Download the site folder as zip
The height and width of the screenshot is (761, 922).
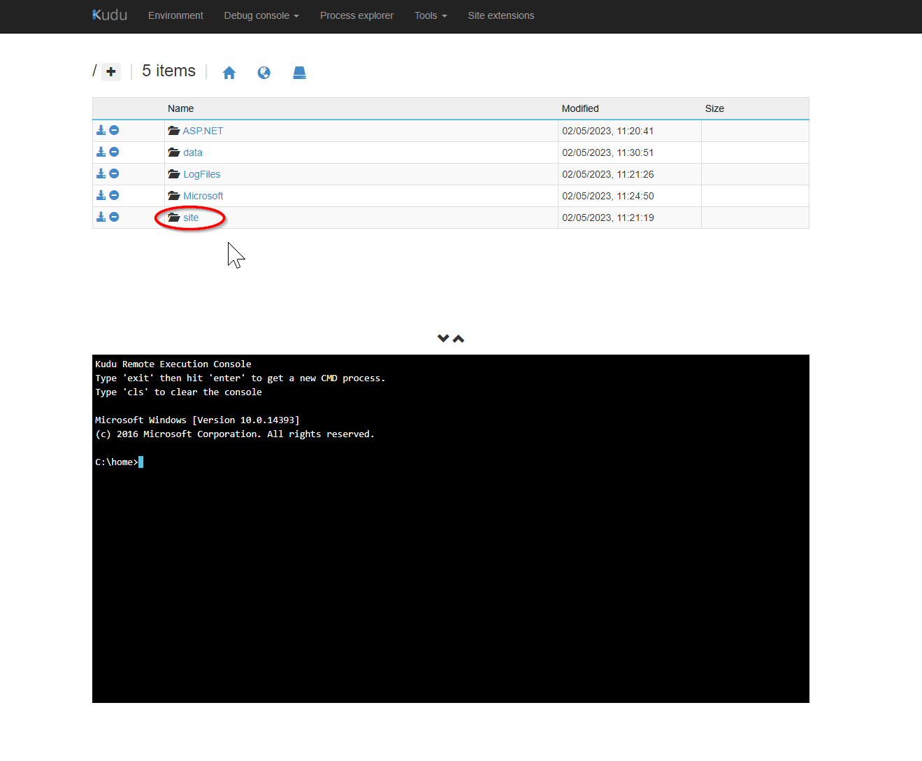point(101,217)
